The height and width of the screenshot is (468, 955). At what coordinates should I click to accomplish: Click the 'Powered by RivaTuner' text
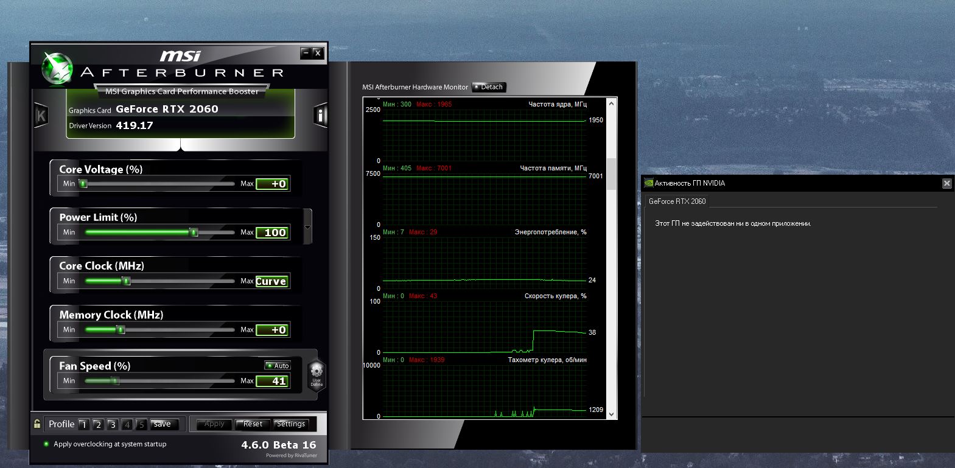tap(292, 455)
